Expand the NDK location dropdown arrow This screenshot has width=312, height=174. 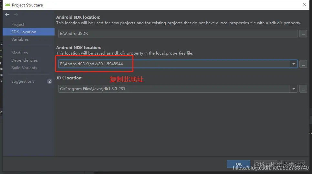point(294,64)
